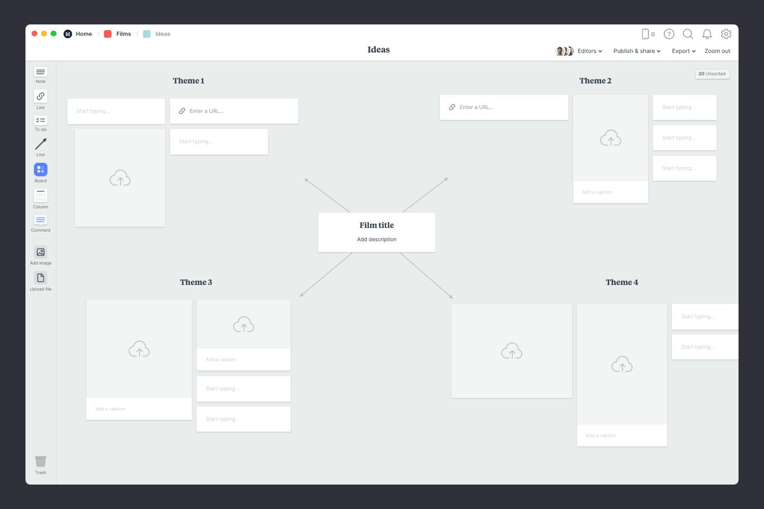Open the search magnifier icon
The width and height of the screenshot is (764, 509).
pyautogui.click(x=688, y=34)
